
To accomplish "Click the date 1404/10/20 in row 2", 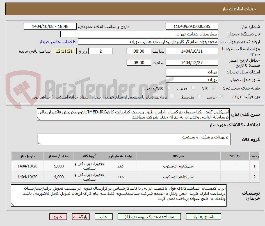I will coord(28,177).
